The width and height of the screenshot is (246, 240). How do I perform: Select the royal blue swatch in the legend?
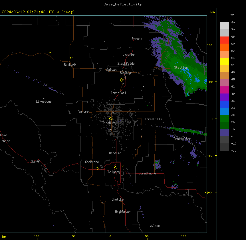pos(224,104)
